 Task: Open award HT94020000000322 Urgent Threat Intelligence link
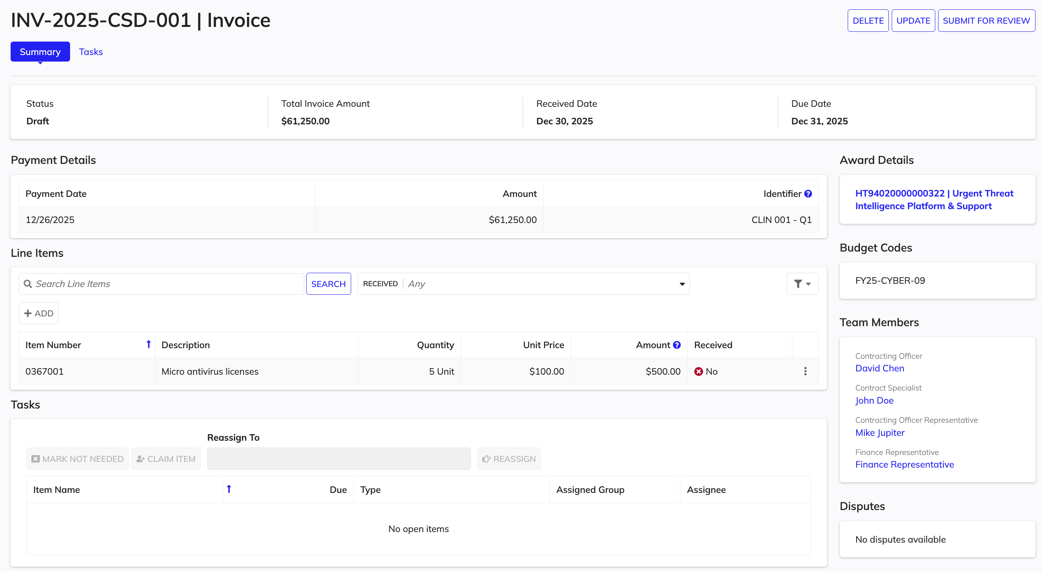coord(934,199)
